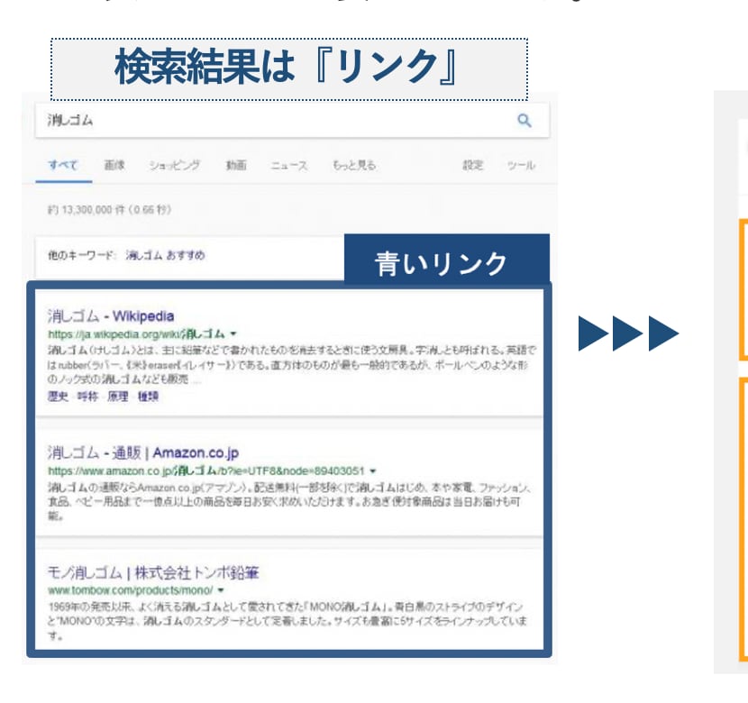Expand the dropdown arrow beside Amazon URL
The width and height of the screenshot is (748, 703).
pos(373,471)
